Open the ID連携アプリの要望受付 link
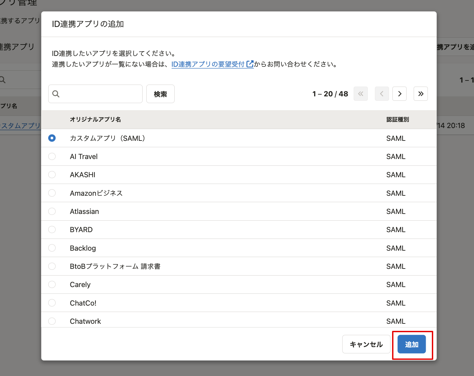474x376 pixels. coord(208,64)
